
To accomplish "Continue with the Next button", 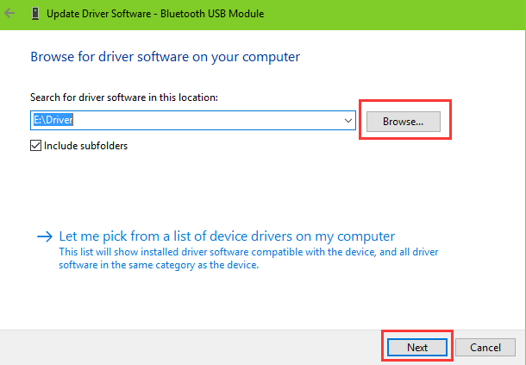I will (x=417, y=347).
